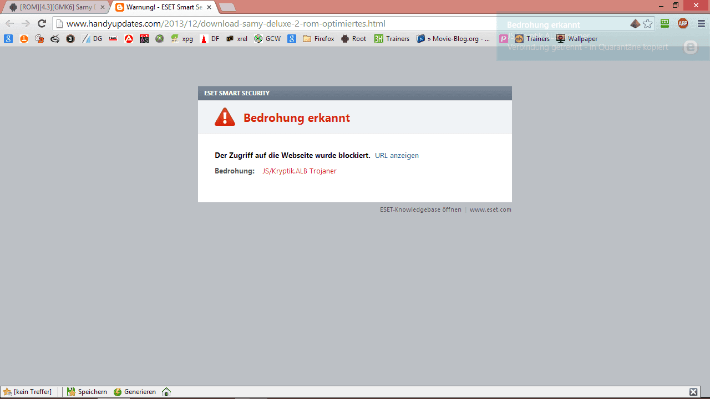
Task: Click Generieren in the bottom toolbar
Action: click(135, 392)
